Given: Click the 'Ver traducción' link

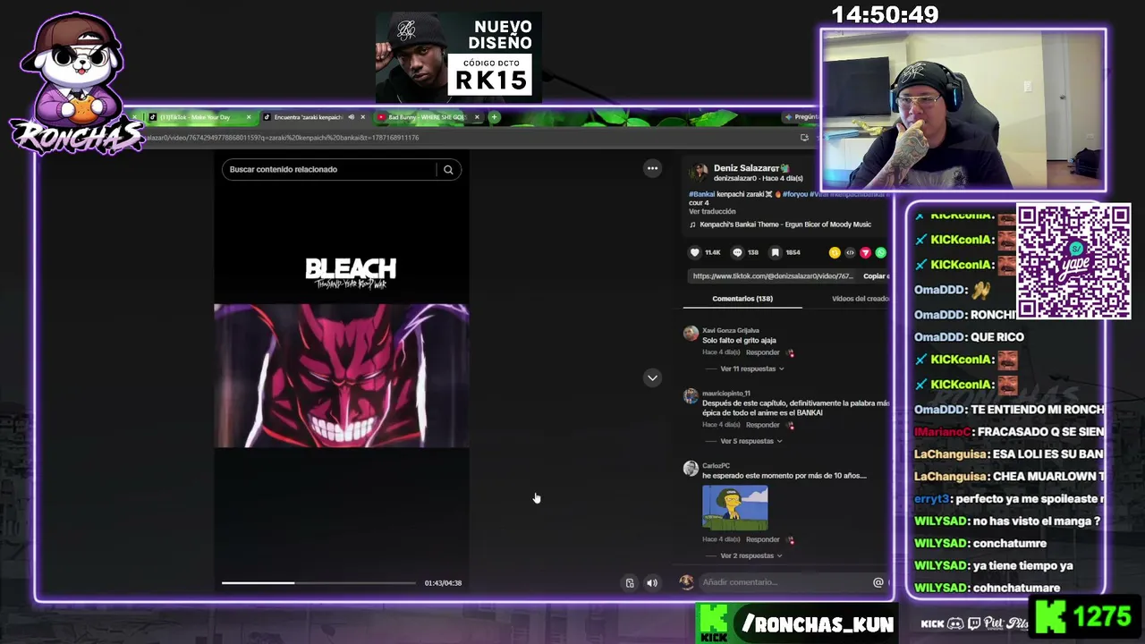Looking at the screenshot, I should pos(712,212).
